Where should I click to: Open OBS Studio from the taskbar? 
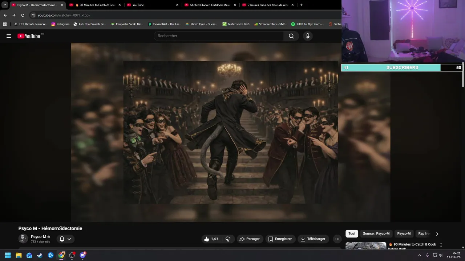(72, 255)
